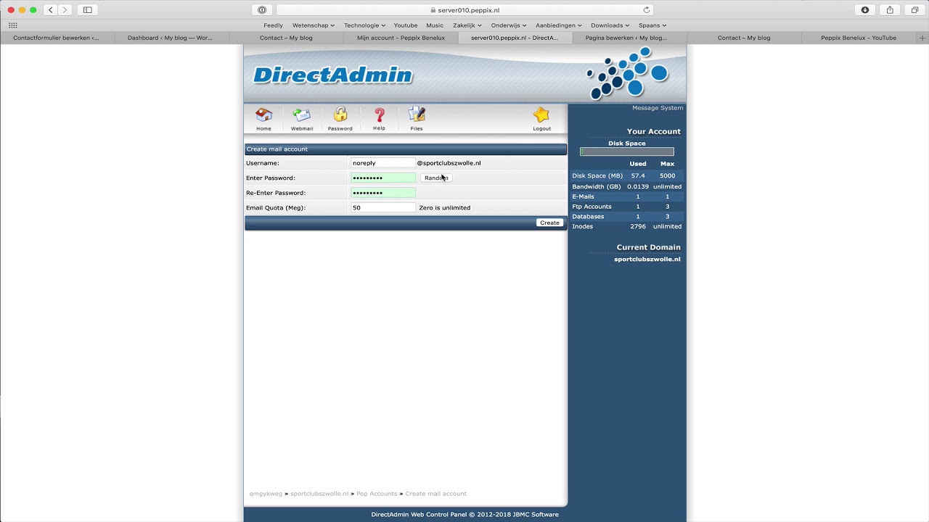The height and width of the screenshot is (522, 929).
Task: Open the Feedly bookmark
Action: [273, 25]
